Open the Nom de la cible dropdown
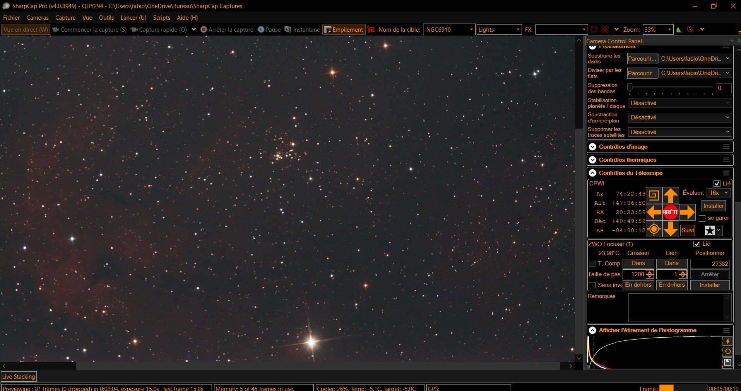Viewport: 741px width, 391px height. pyautogui.click(x=471, y=30)
